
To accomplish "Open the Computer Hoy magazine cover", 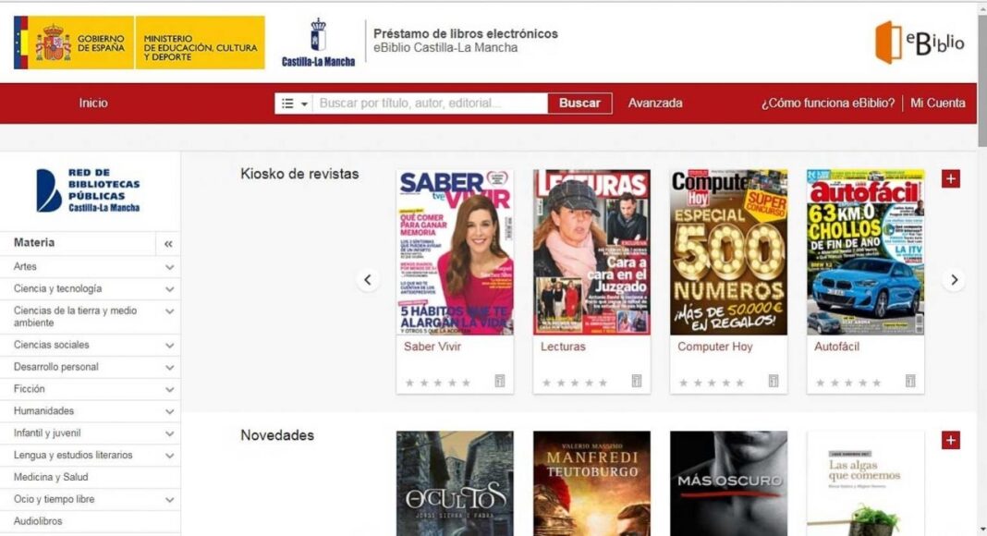I will 728,252.
